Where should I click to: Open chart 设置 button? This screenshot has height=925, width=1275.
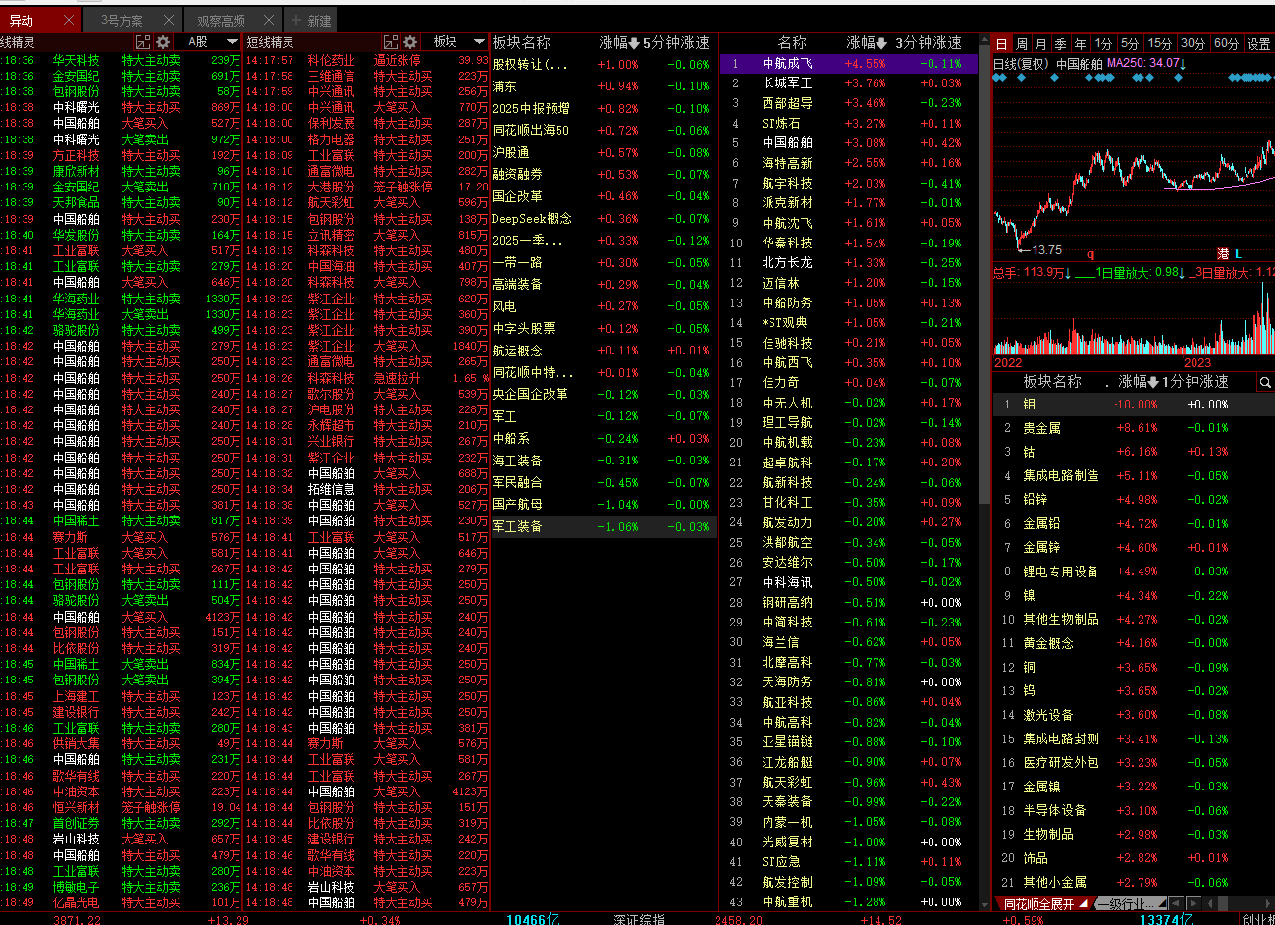tap(1259, 44)
